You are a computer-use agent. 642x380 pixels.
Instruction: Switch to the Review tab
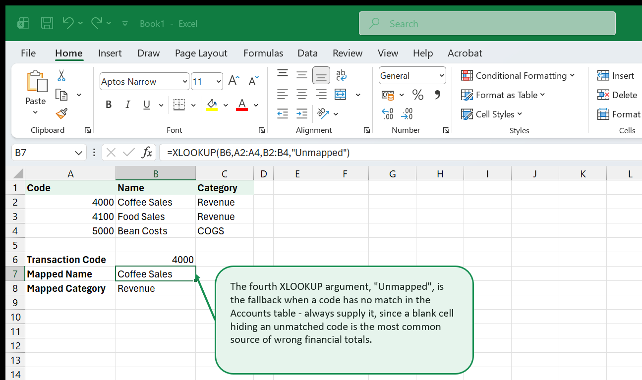point(348,53)
